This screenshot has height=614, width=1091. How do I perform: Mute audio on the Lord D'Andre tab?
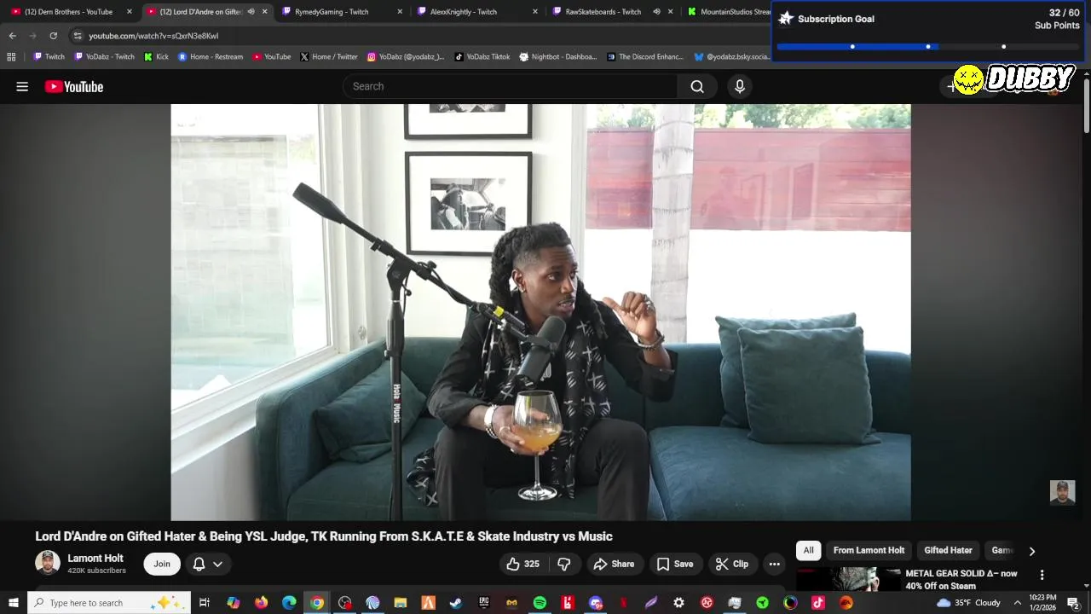point(251,12)
